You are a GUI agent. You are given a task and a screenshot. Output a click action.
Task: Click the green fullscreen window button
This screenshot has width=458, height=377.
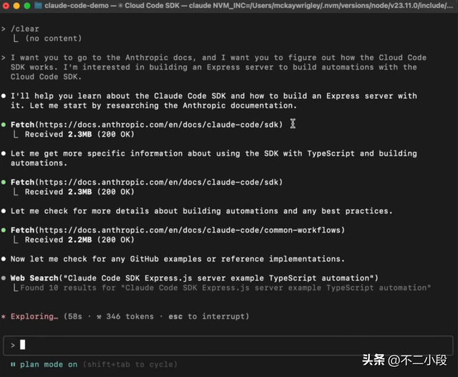point(27,6)
